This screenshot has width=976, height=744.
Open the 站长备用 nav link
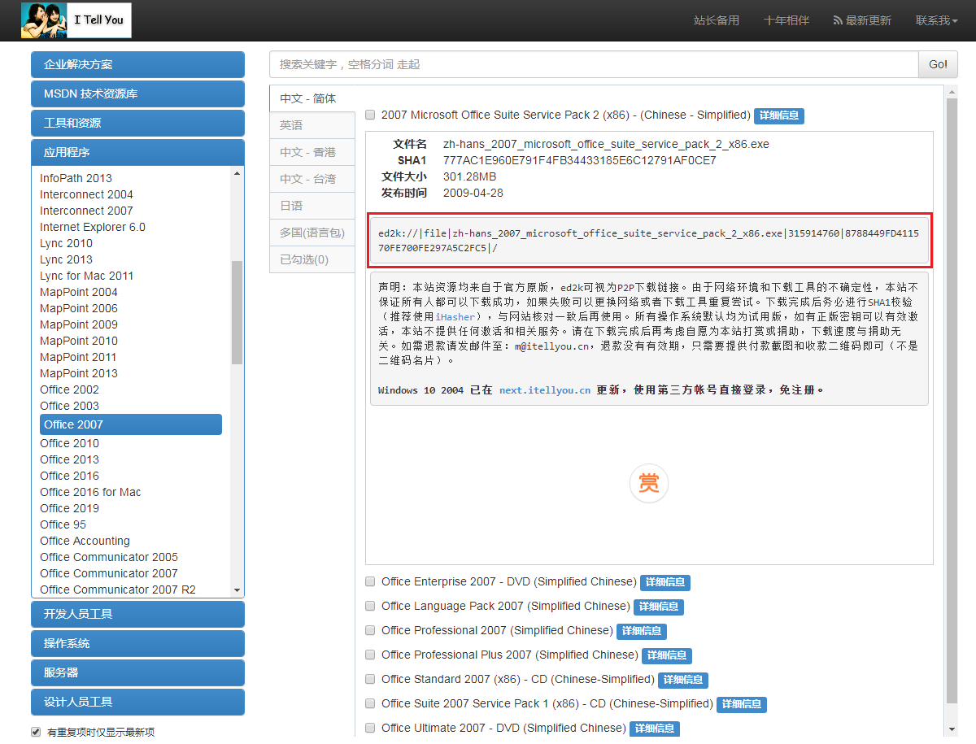pos(717,20)
